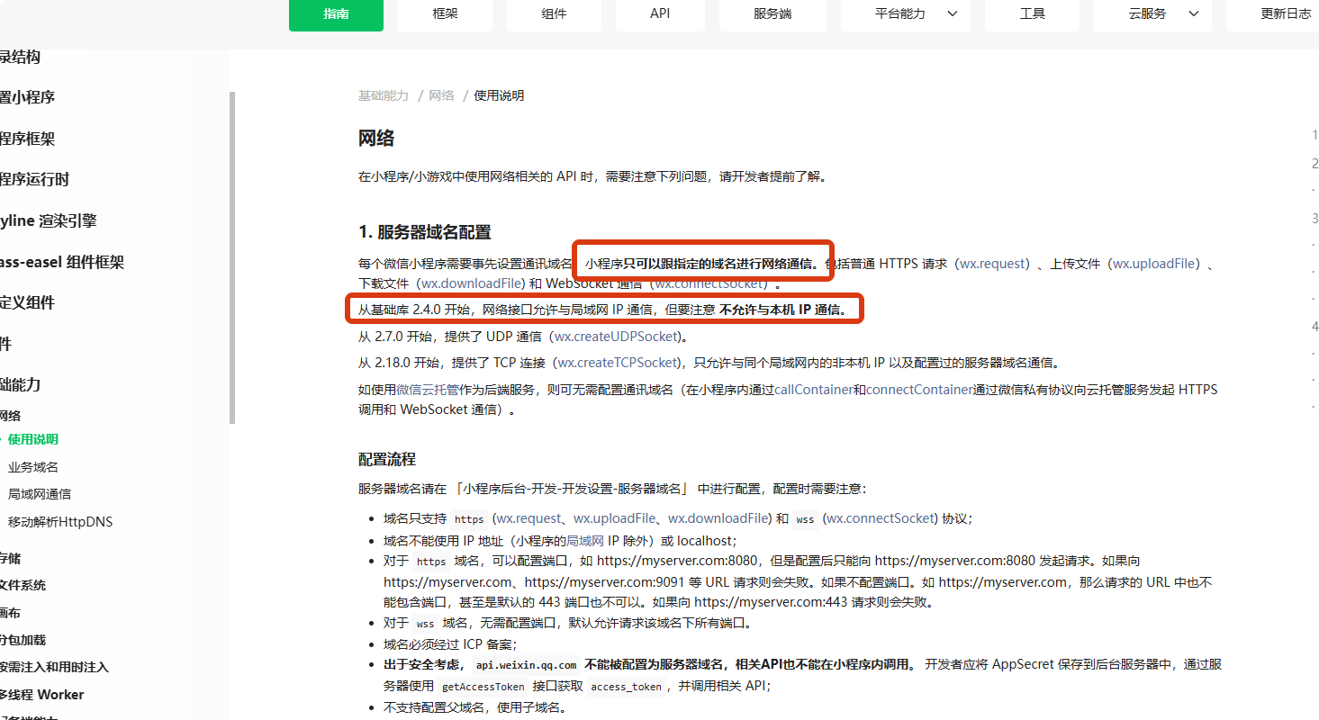Expand the 平台能力 dropdown

coord(906,13)
